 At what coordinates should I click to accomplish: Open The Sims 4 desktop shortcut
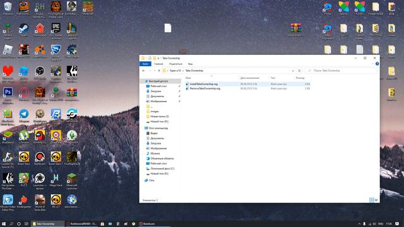pos(72,137)
